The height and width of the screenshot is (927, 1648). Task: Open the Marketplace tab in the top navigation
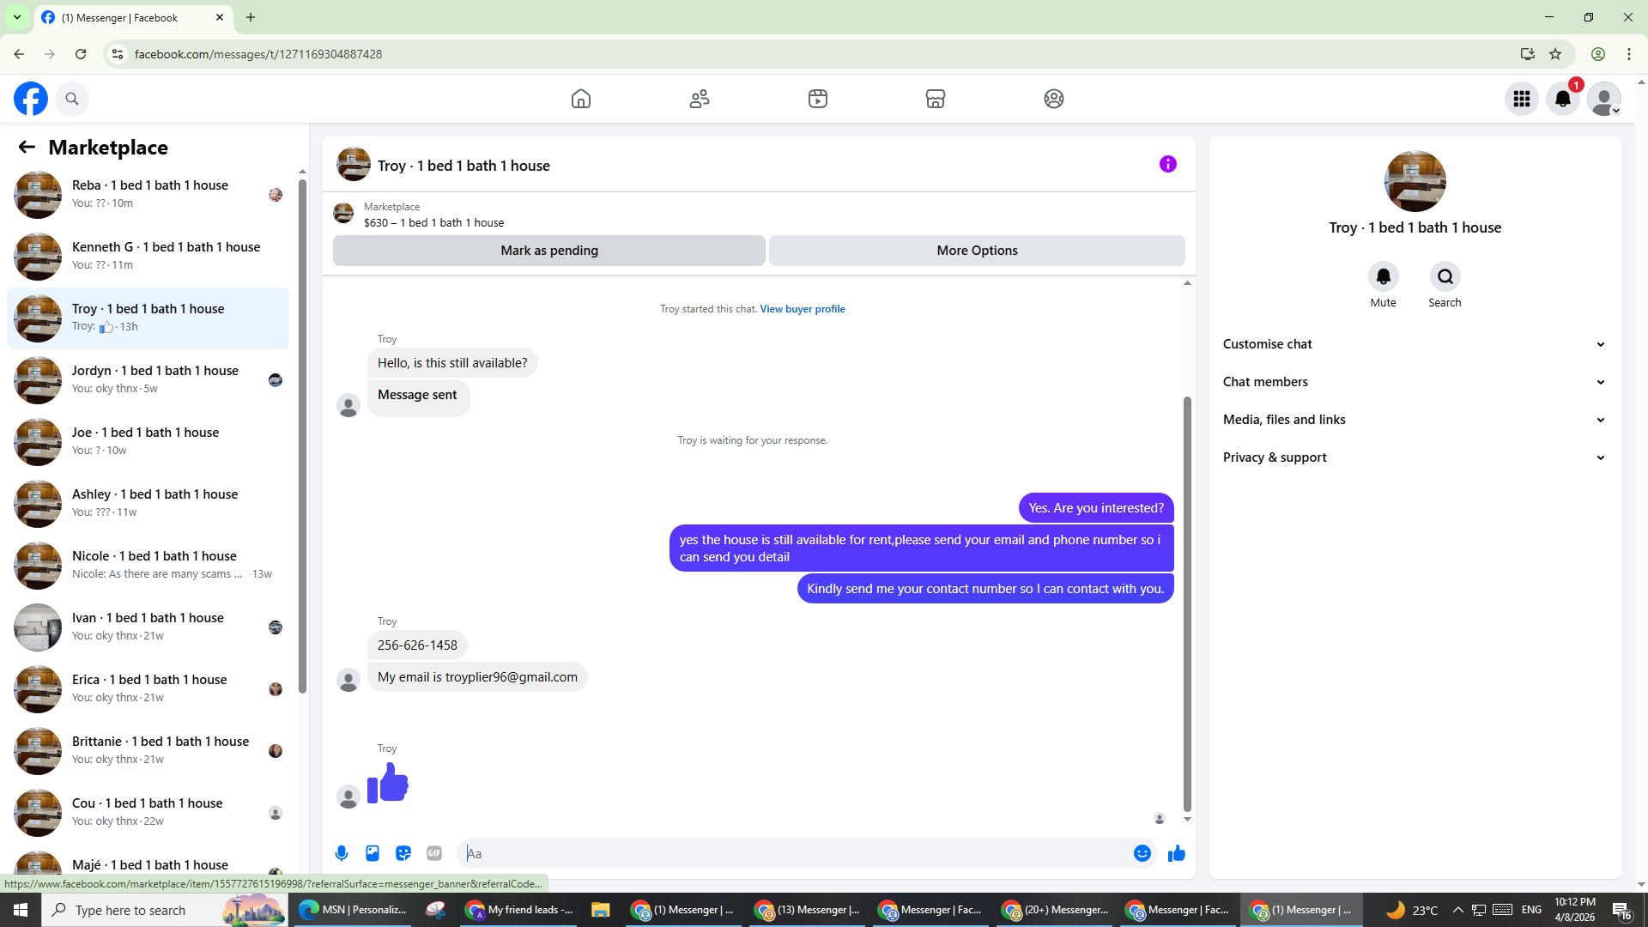pos(936,99)
